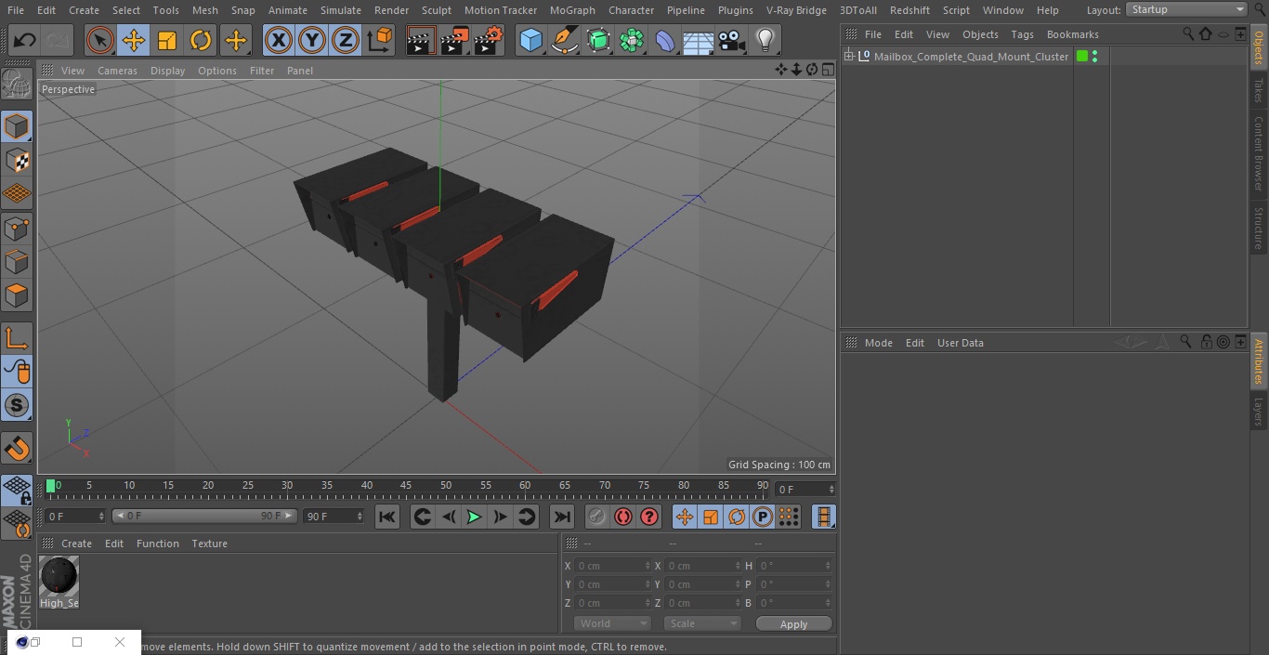Viewport: 1269px width, 655px height.
Task: Open the material manager Texture menu
Action: (x=209, y=544)
